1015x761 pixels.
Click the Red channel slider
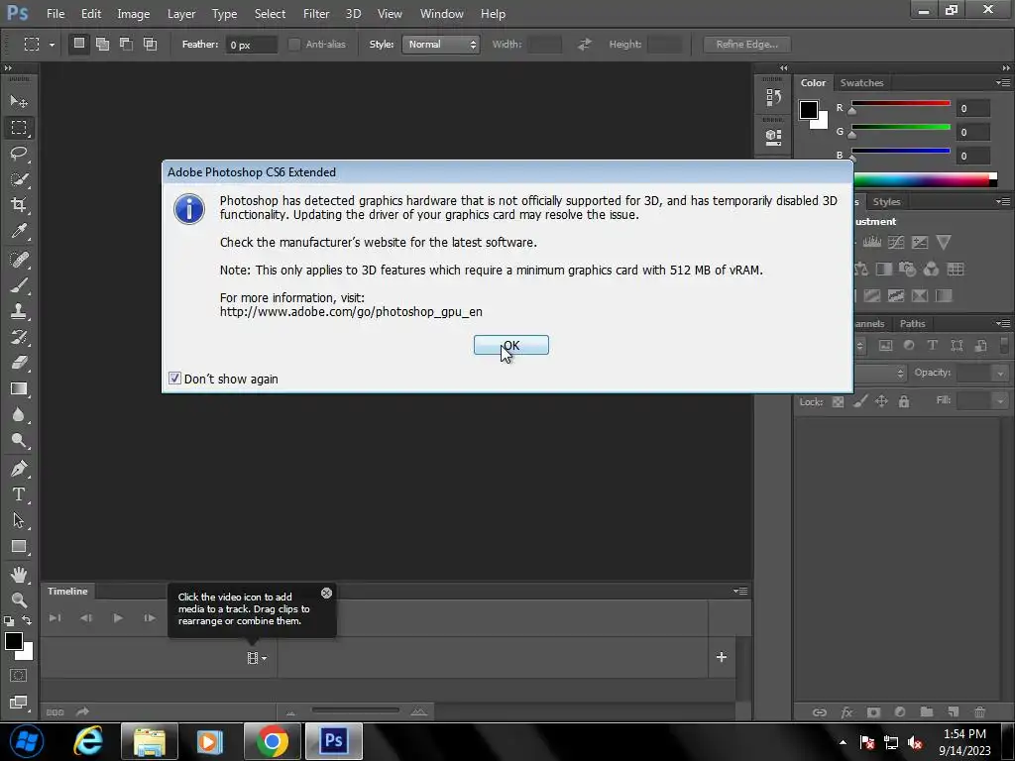[x=900, y=103]
